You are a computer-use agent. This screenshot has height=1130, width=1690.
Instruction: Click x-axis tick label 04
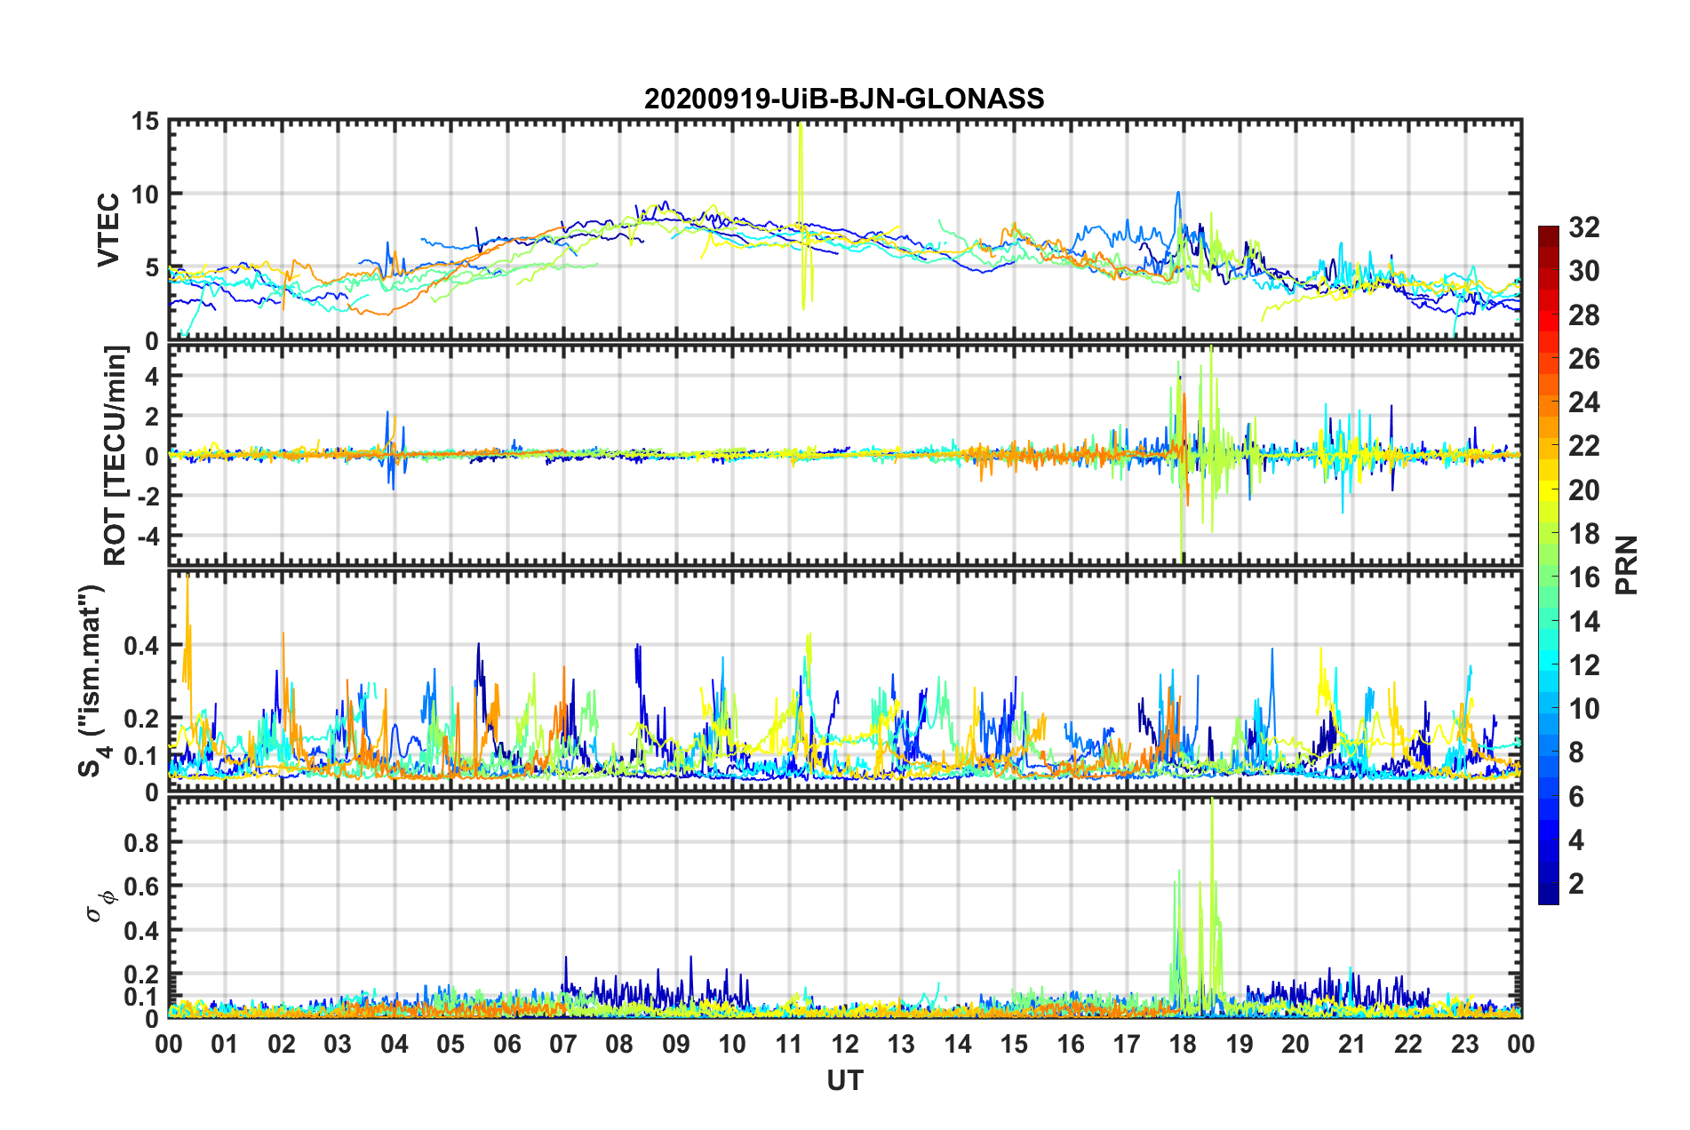[395, 1044]
